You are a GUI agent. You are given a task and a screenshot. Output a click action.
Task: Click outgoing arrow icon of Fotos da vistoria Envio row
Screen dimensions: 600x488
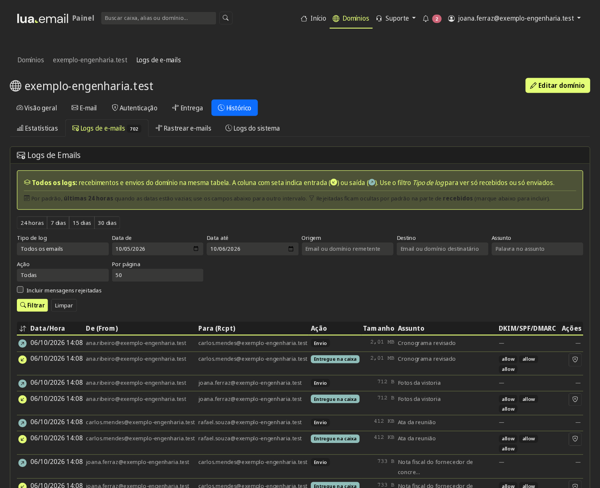[x=22, y=383]
